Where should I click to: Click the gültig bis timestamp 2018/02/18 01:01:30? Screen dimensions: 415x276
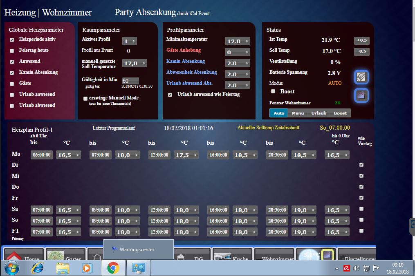tap(137, 86)
